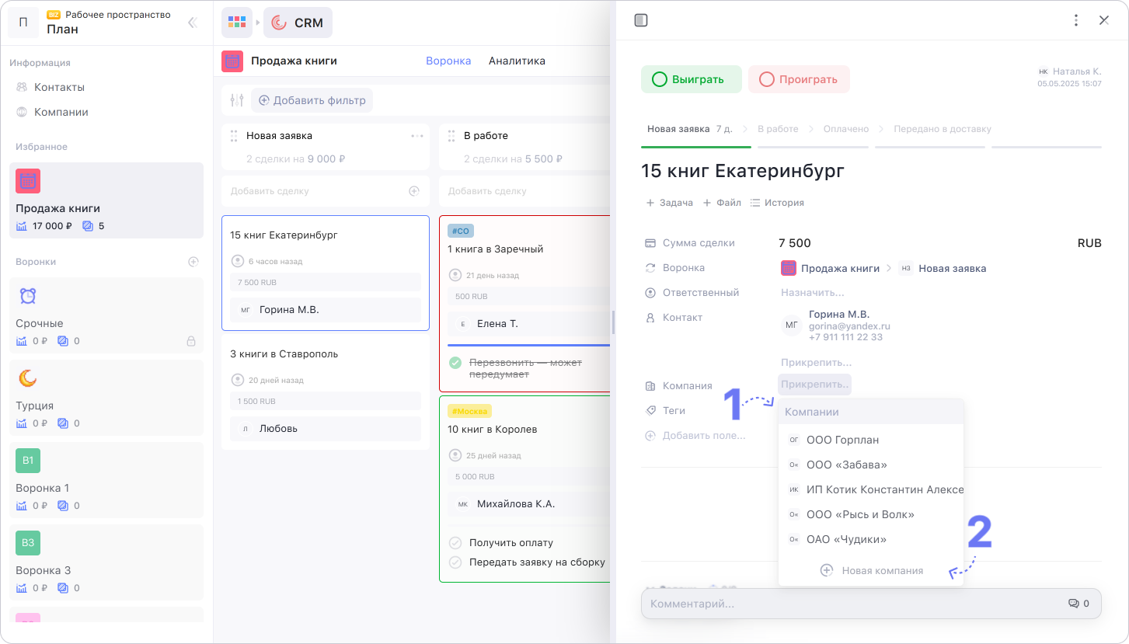Image resolution: width=1129 pixels, height=644 pixels.
Task: Check the Получить оплату task checkbox
Action: [x=456, y=543]
